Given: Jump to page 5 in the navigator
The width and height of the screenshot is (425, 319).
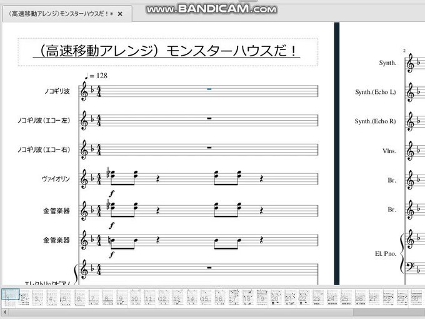Looking at the screenshot, I should (65, 298).
